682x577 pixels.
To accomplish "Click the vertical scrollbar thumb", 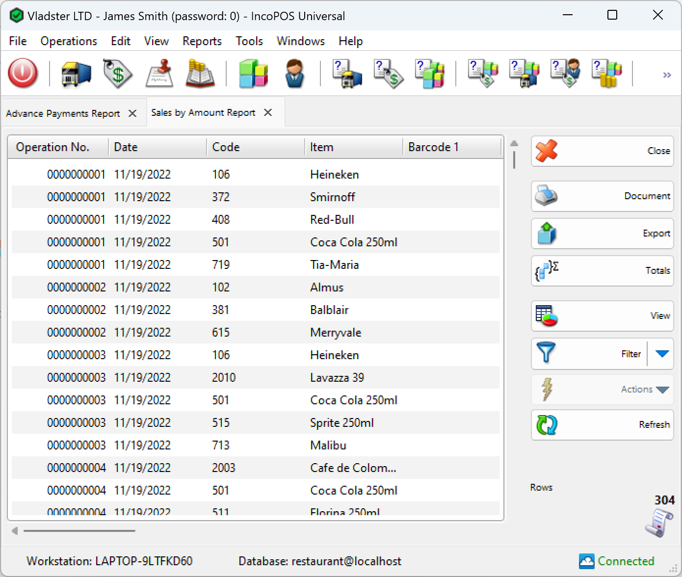I will [x=514, y=160].
